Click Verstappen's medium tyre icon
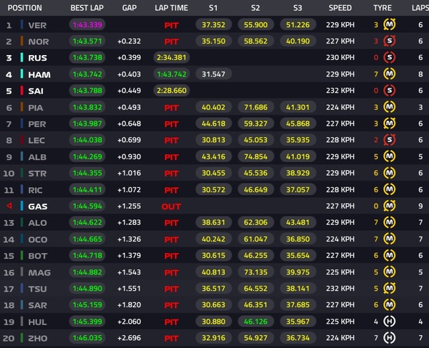This screenshot has height=348, width=429. point(390,24)
